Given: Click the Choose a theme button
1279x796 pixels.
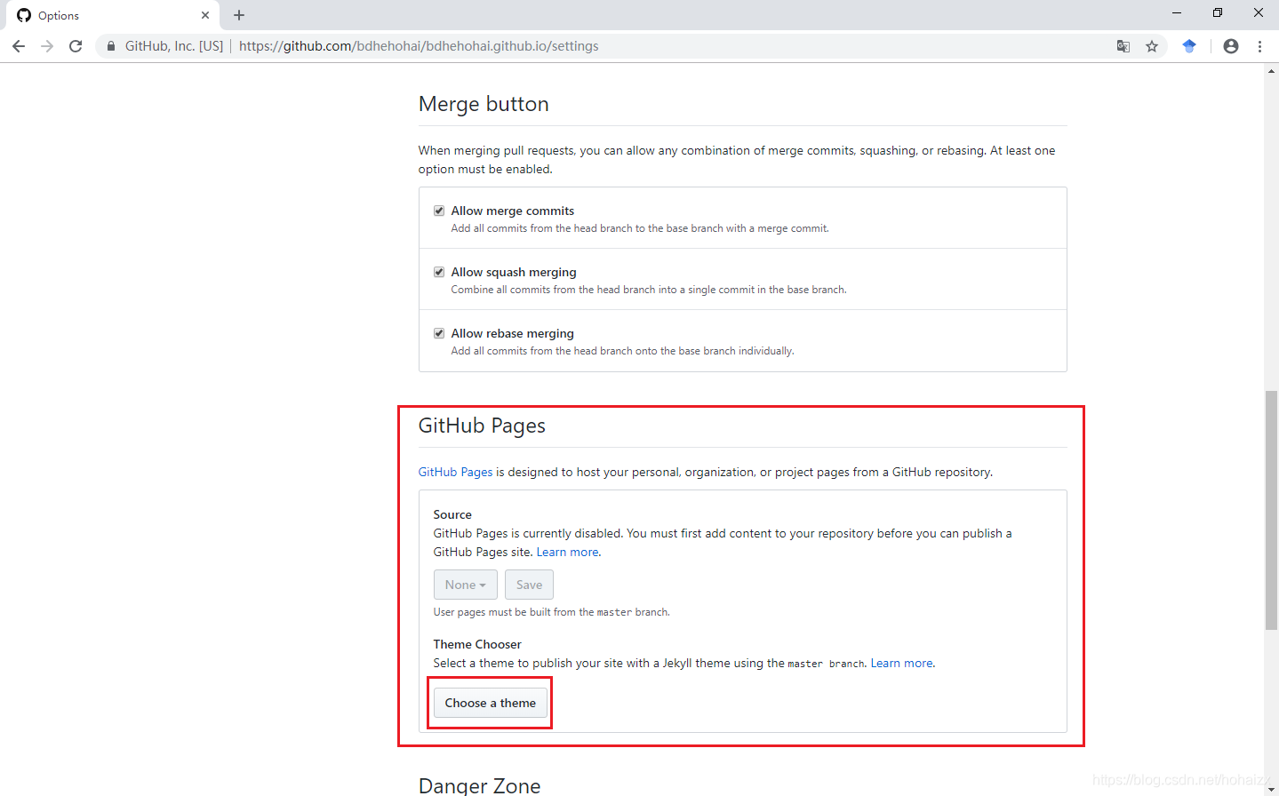Looking at the screenshot, I should tap(491, 703).
